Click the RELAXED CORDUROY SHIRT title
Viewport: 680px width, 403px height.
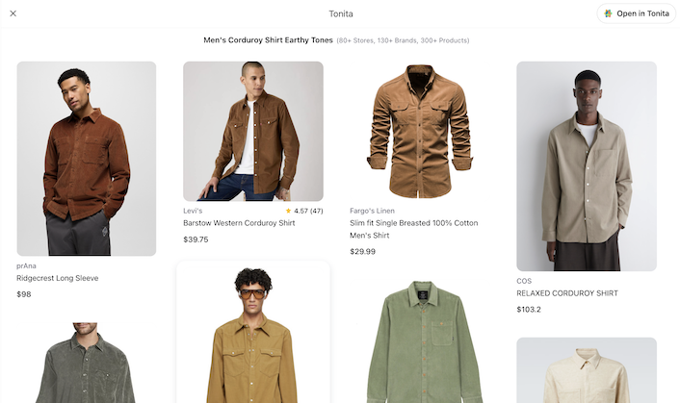(x=567, y=293)
